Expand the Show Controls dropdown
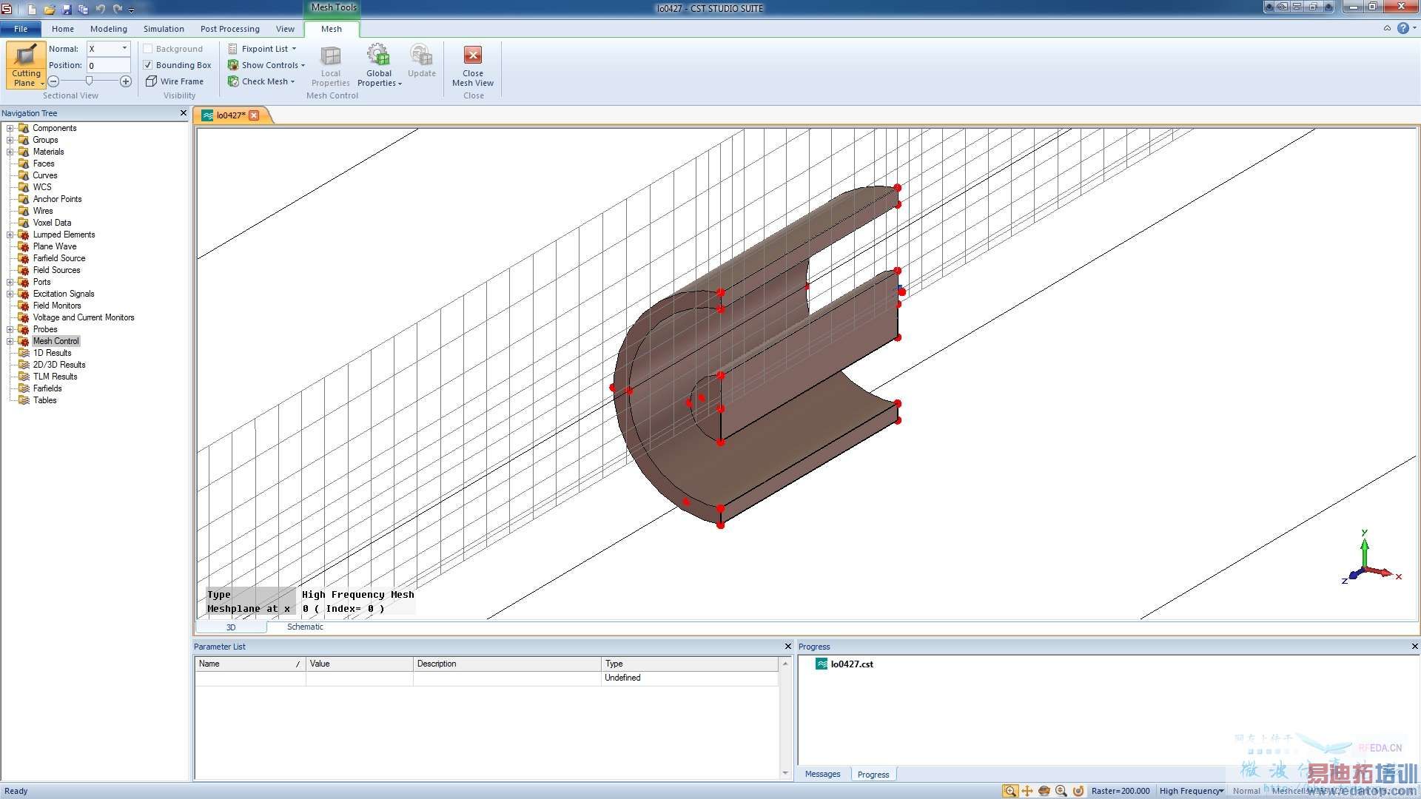The image size is (1421, 799). point(302,65)
